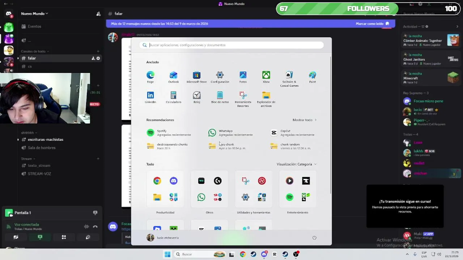
Task: Toggle noise suppression waveform icon
Action: tap(86, 227)
